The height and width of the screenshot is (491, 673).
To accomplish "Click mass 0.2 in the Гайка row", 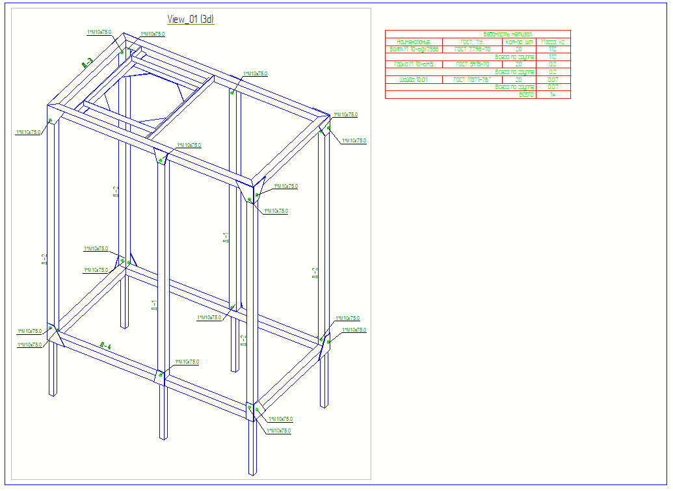I will [x=553, y=64].
